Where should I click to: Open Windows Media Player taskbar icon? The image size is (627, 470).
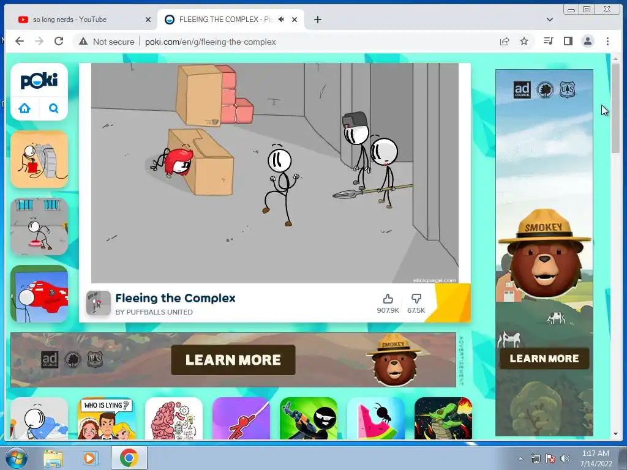click(90, 458)
